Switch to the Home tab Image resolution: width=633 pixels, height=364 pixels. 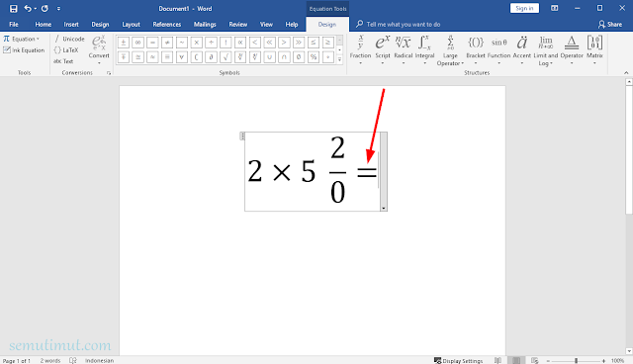pyautogui.click(x=44, y=24)
